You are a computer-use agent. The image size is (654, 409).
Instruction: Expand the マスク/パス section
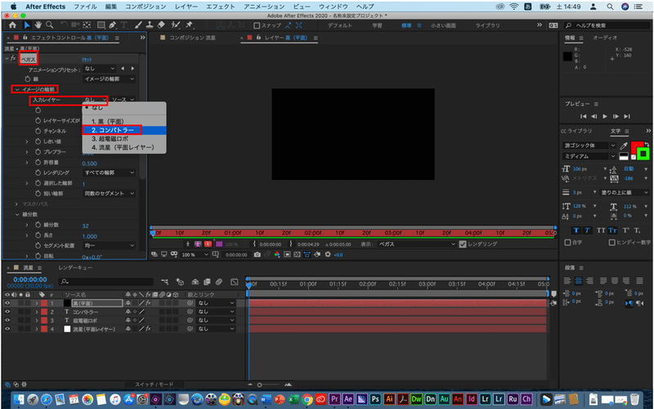tap(16, 204)
